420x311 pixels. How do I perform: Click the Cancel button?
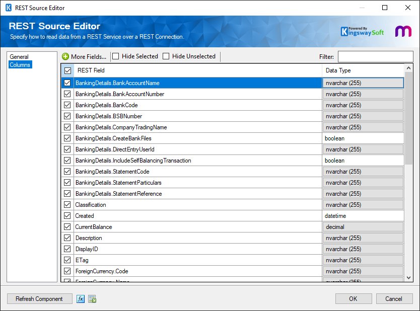point(394,299)
